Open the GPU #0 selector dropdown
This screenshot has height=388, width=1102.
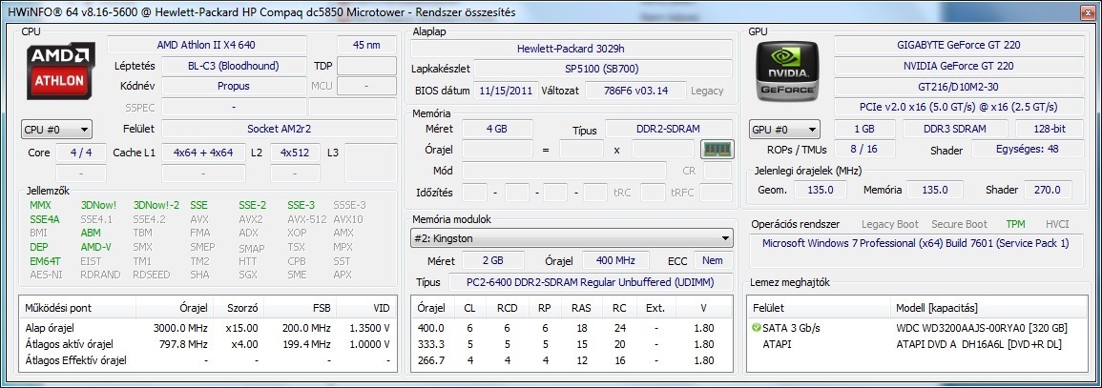(x=784, y=130)
